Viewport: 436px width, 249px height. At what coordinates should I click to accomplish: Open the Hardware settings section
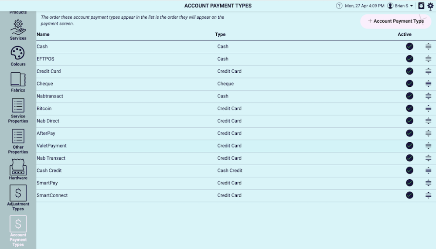[x=18, y=169]
